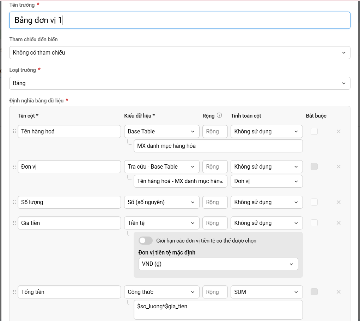Open the Đơn vị lookup column dropdown
Image resolution: width=360 pixels, height=321 pixels.
pyautogui.click(x=267, y=181)
